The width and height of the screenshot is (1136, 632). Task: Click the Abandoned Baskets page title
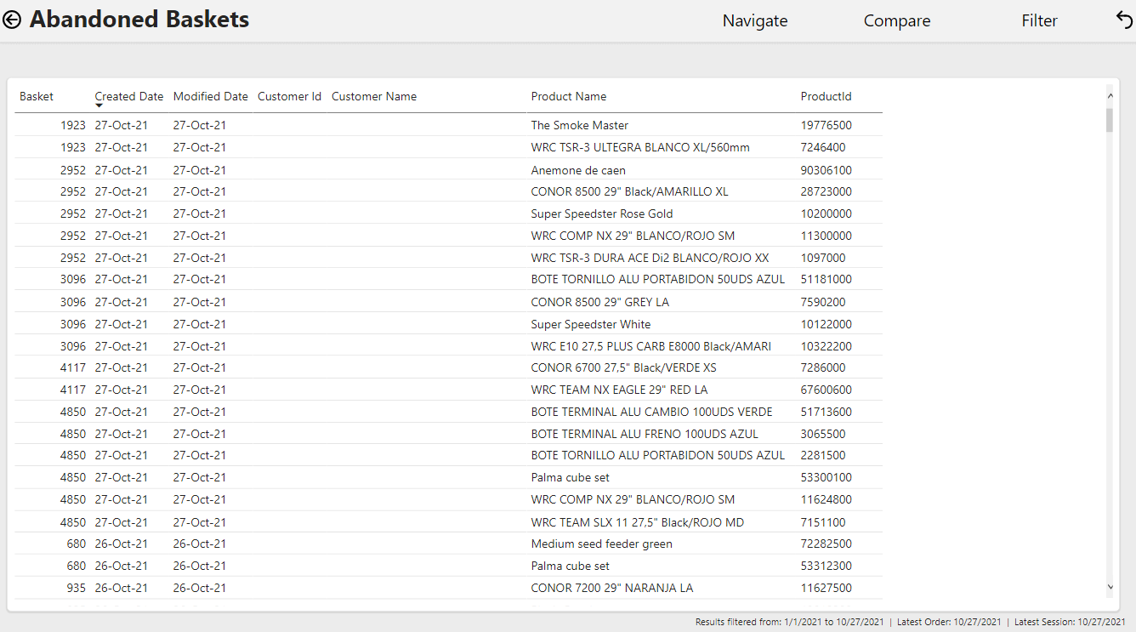(139, 20)
